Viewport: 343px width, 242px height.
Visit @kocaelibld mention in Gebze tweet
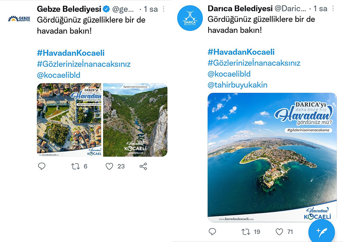click(58, 75)
